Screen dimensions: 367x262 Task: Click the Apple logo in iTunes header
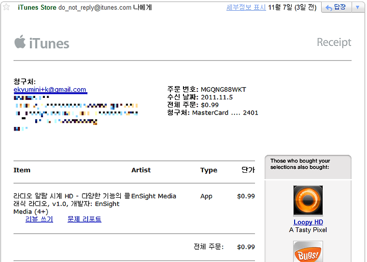coord(20,42)
